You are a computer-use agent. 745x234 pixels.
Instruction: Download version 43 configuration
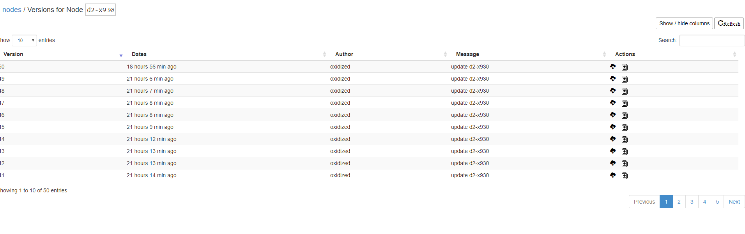612,151
